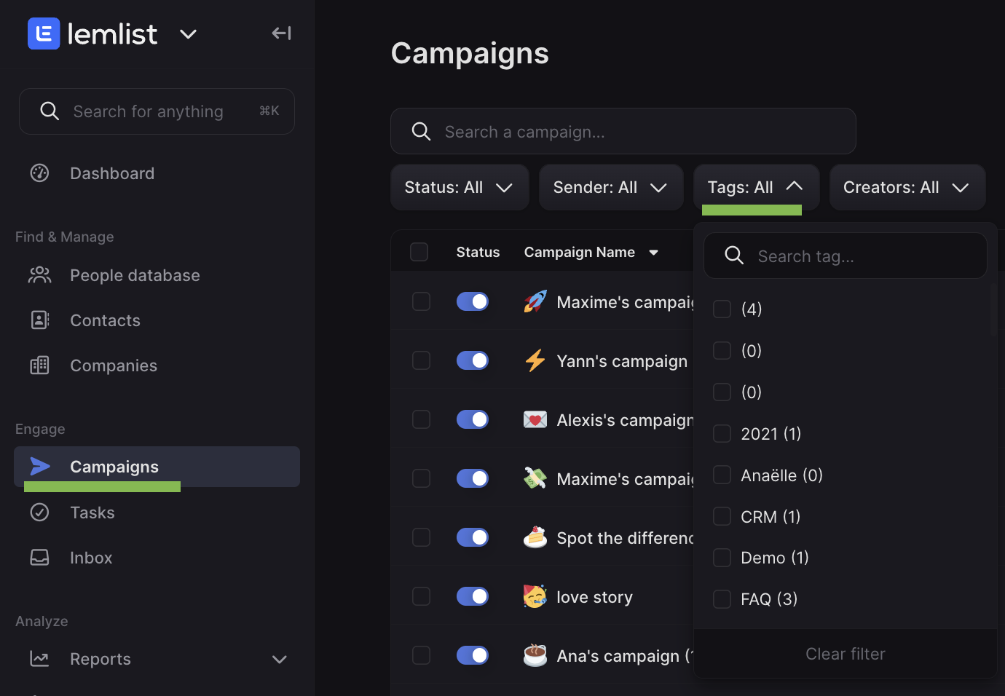Click Clear filter button

pos(846,654)
